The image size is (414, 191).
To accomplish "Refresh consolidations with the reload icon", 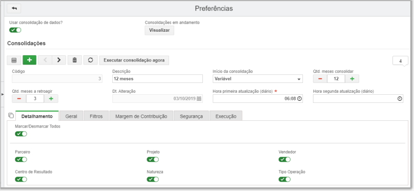I will 91,60.
